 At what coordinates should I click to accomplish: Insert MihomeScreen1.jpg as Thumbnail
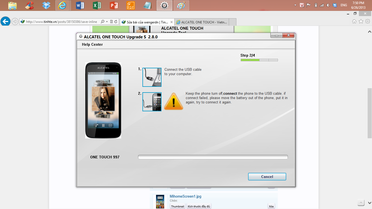click(x=178, y=206)
